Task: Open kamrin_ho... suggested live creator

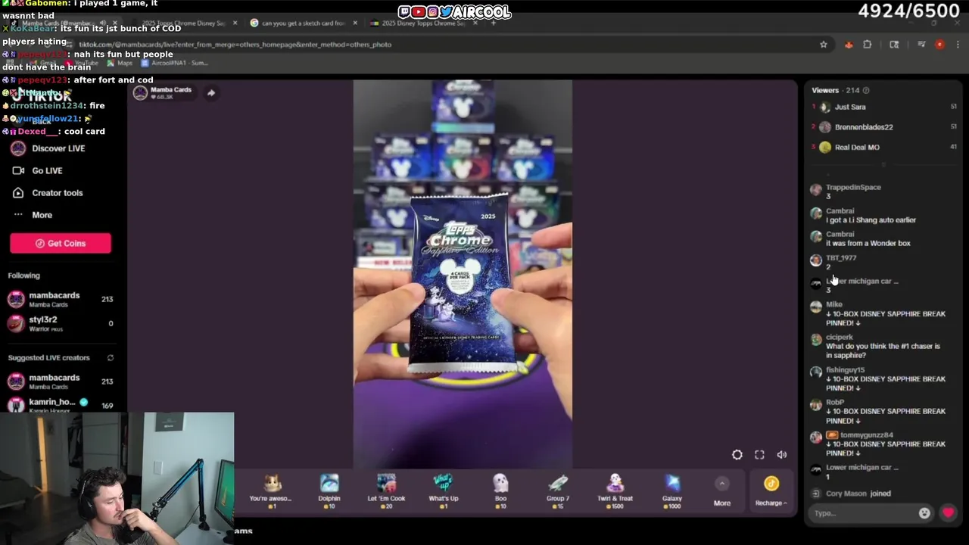Action: tap(59, 405)
